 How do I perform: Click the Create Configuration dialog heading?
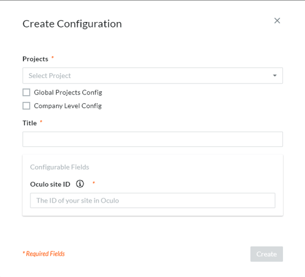72,24
